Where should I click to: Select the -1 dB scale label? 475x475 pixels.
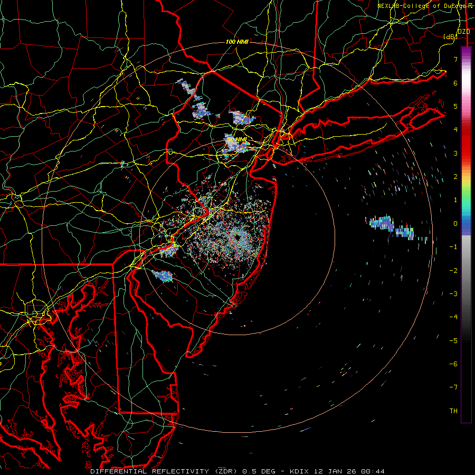coord(453,247)
